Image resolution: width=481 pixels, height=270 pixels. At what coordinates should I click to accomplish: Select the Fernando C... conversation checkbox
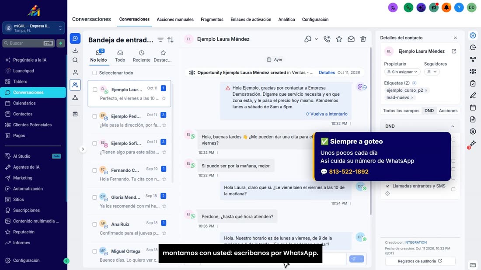[95, 170]
